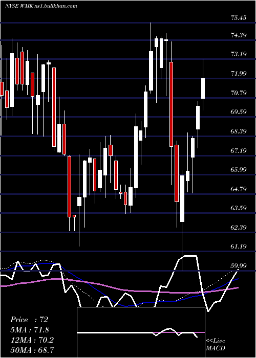Click the 59.99 price axis label
This screenshot has height=358, width=256.
click(239, 266)
